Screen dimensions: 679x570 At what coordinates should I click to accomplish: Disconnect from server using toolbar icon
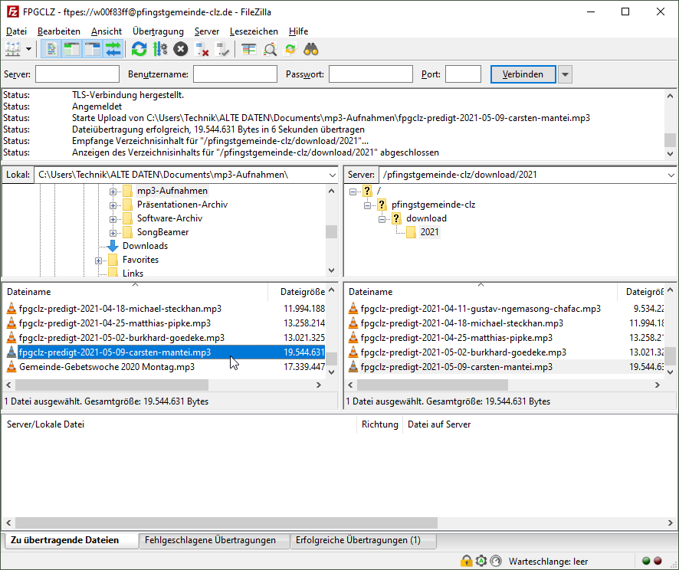point(202,49)
